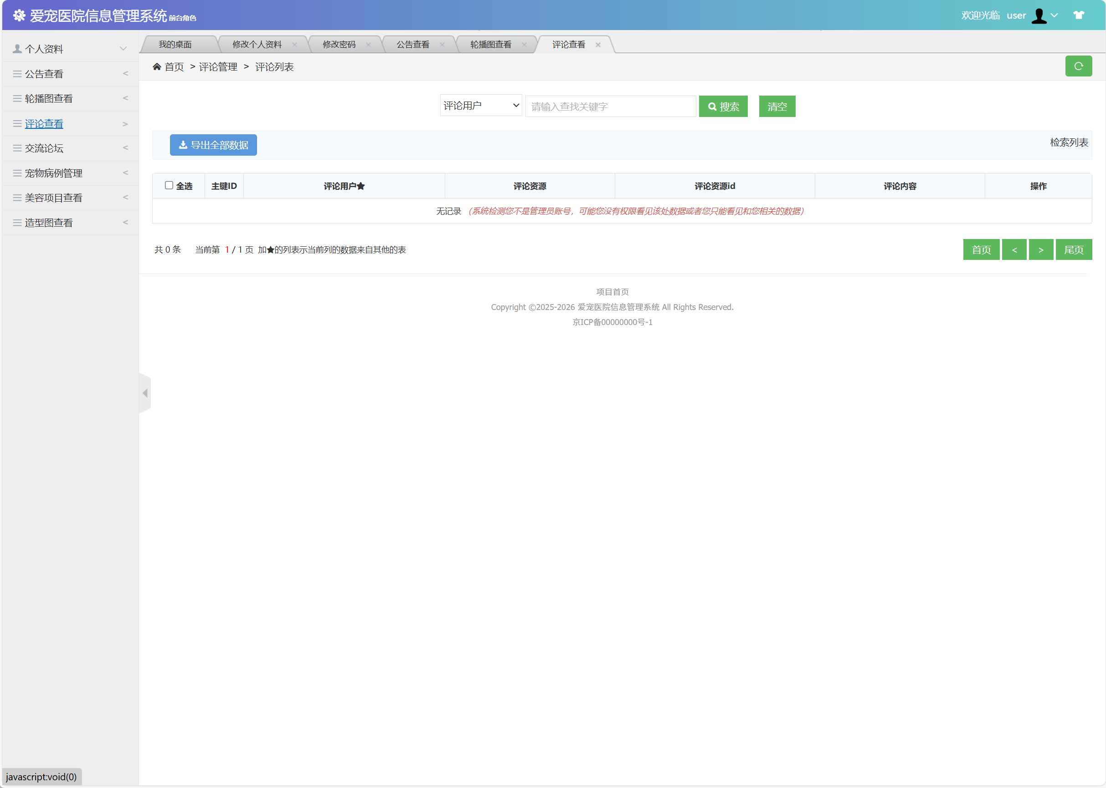Toggle the 全选 checkbox
The height and width of the screenshot is (788, 1106).
pos(169,185)
